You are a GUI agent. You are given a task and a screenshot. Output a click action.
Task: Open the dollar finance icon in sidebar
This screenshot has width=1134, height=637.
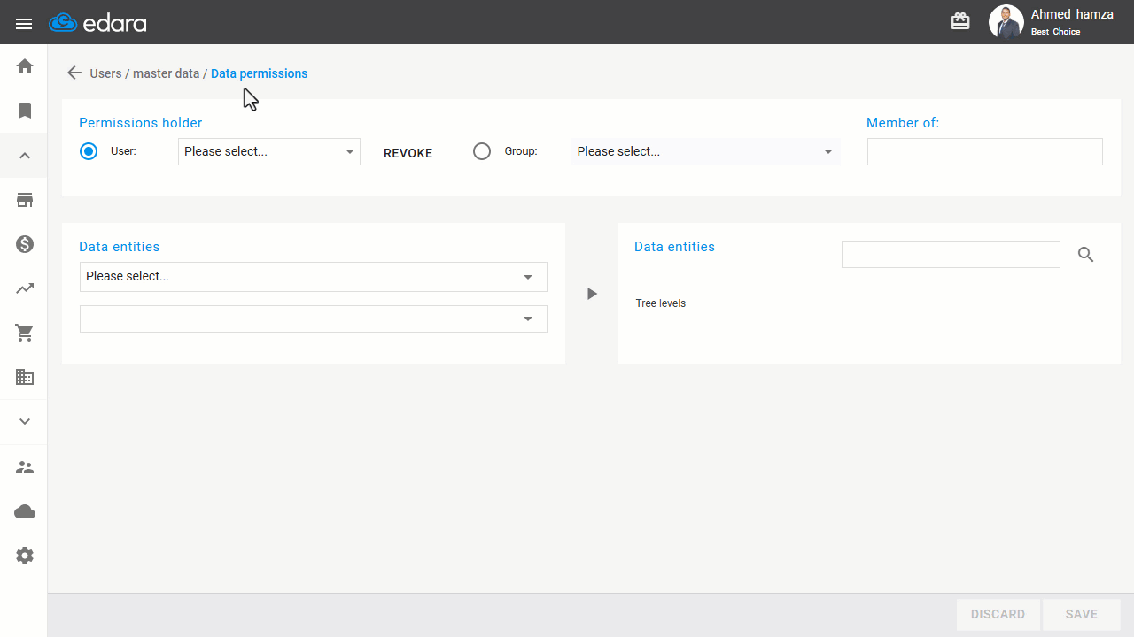(x=25, y=244)
